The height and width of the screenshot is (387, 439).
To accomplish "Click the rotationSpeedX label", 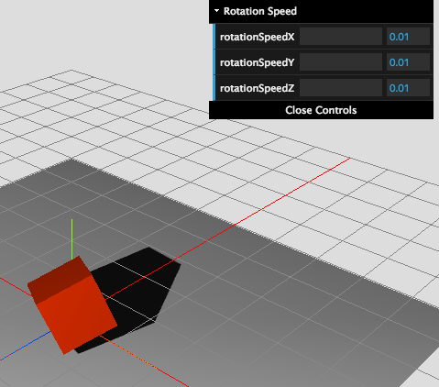I will [x=257, y=37].
